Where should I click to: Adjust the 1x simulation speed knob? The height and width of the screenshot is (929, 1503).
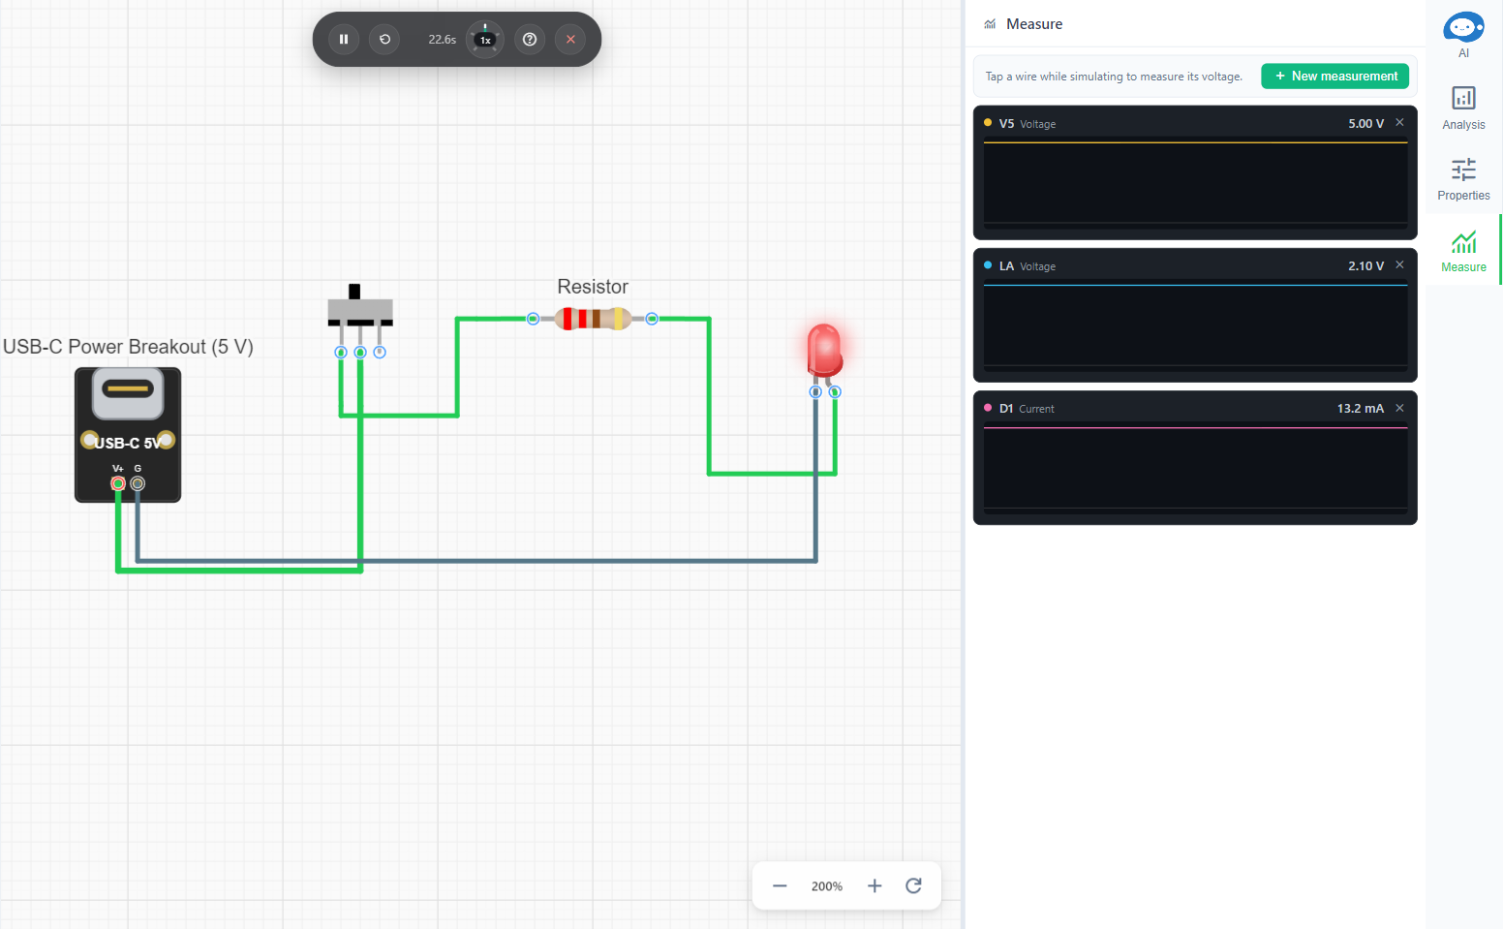tap(485, 40)
